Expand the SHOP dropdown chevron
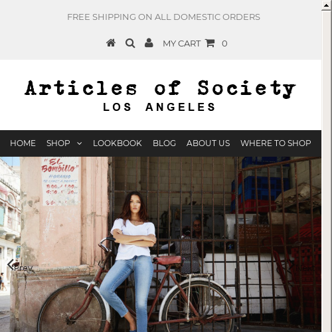Image resolution: width=332 pixels, height=332 pixels. (79, 143)
